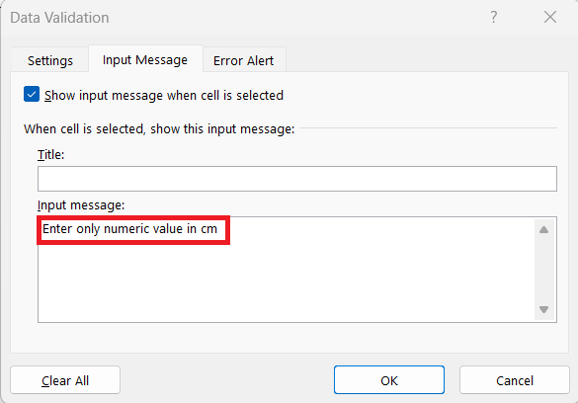Click the 'Show input message when cell is selected' label
The image size is (578, 403).
164,96
